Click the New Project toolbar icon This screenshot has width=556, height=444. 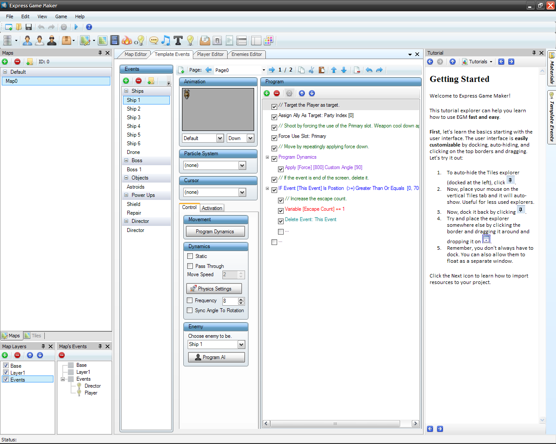click(9, 27)
